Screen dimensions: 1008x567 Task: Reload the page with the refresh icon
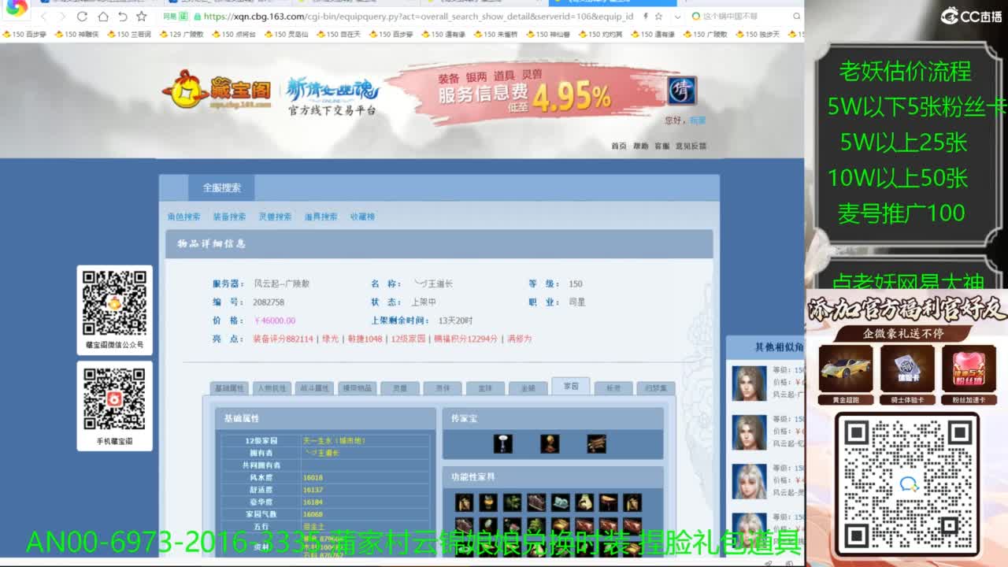click(83, 17)
